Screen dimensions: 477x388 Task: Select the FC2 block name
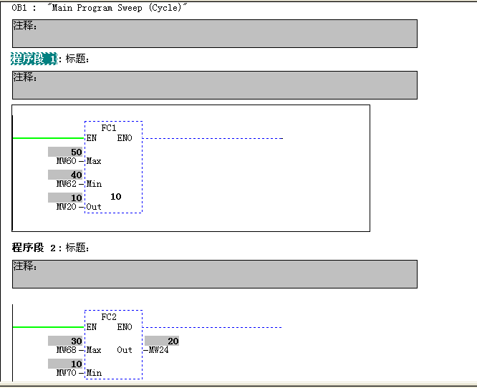(x=109, y=316)
